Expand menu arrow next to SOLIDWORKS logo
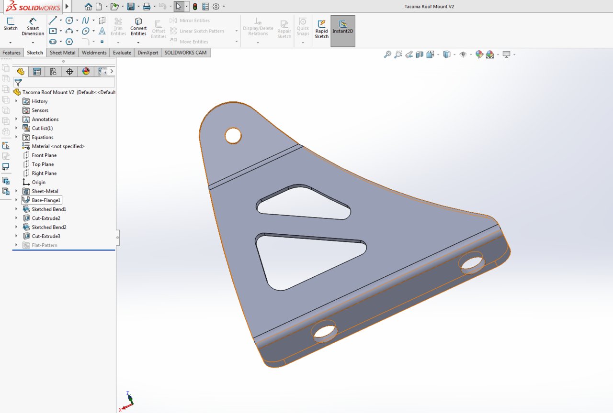Image resolution: width=613 pixels, height=413 pixels. coord(67,7)
